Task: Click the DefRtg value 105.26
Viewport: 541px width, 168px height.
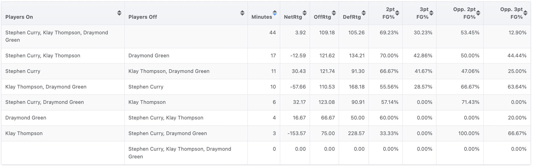Action: tap(356, 33)
